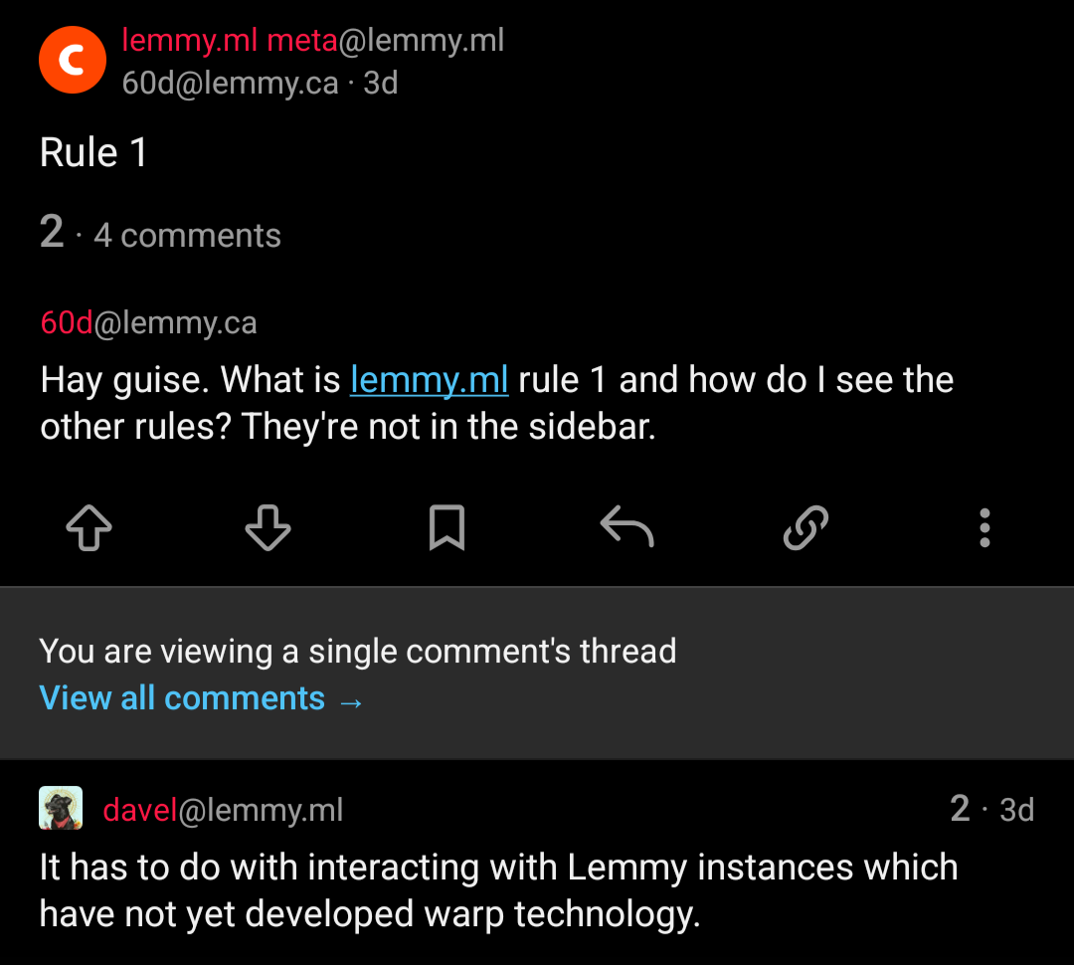The width and height of the screenshot is (1074, 965).
Task: Select the Rule 1 post title
Action: pyautogui.click(x=93, y=152)
